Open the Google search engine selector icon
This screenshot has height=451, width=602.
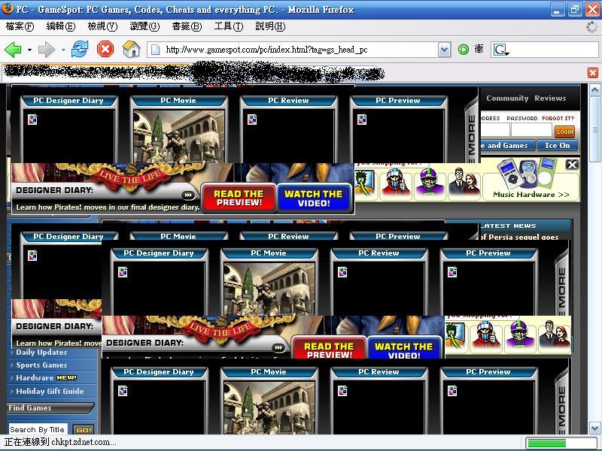click(501, 50)
